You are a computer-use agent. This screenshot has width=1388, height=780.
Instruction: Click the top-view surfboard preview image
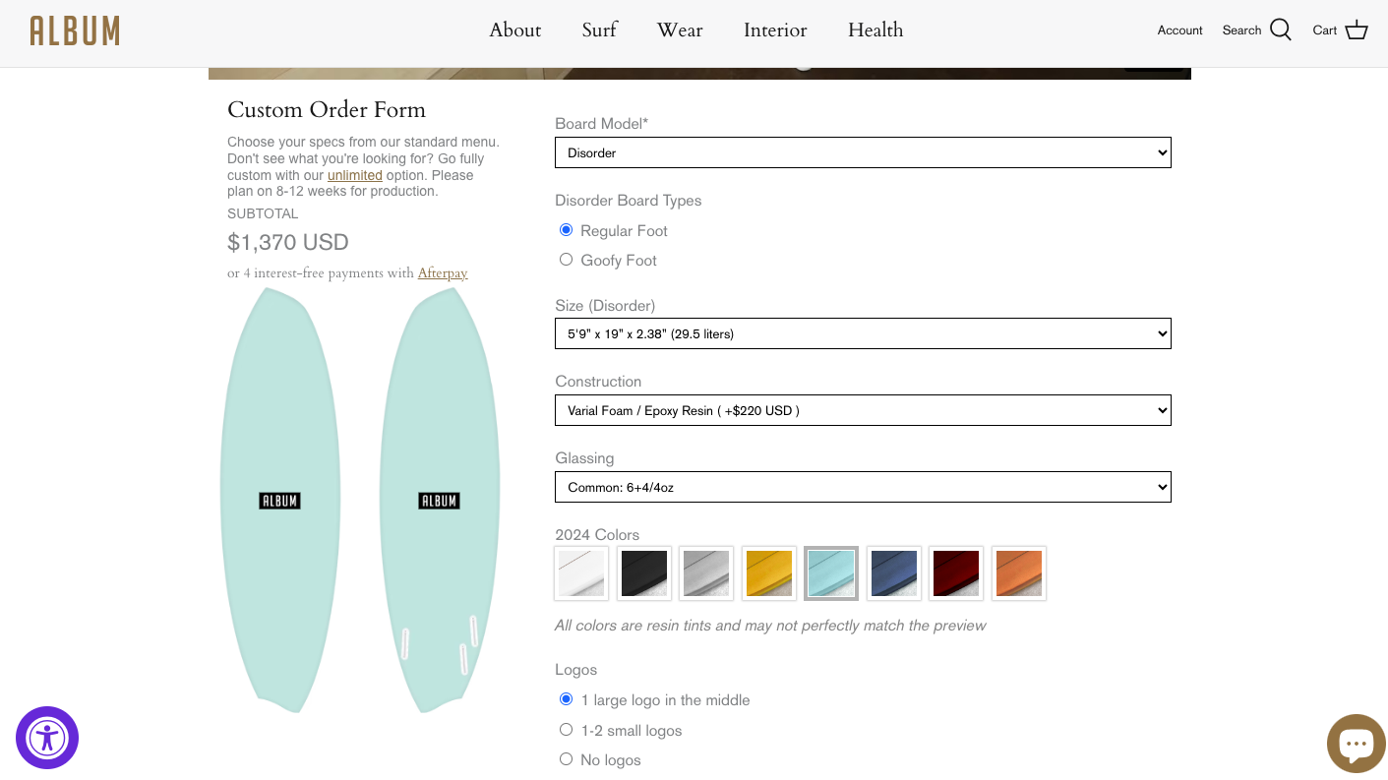tap(280, 500)
